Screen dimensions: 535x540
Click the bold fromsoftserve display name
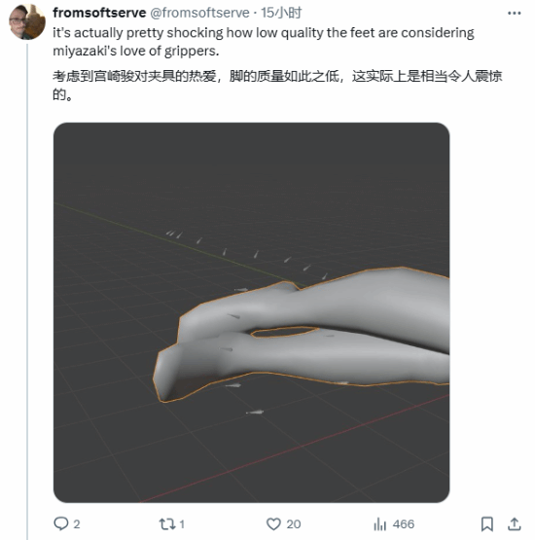coord(99,13)
